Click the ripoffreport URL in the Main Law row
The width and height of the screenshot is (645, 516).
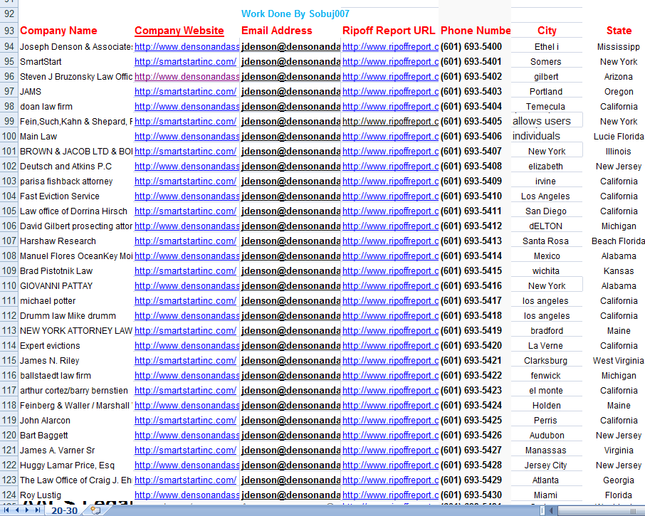[x=390, y=136]
